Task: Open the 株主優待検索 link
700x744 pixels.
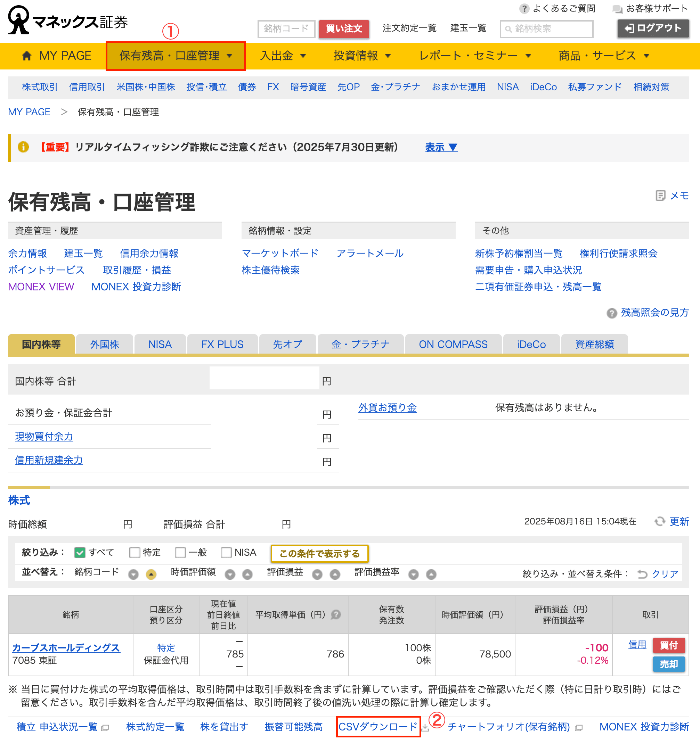Action: click(x=271, y=270)
